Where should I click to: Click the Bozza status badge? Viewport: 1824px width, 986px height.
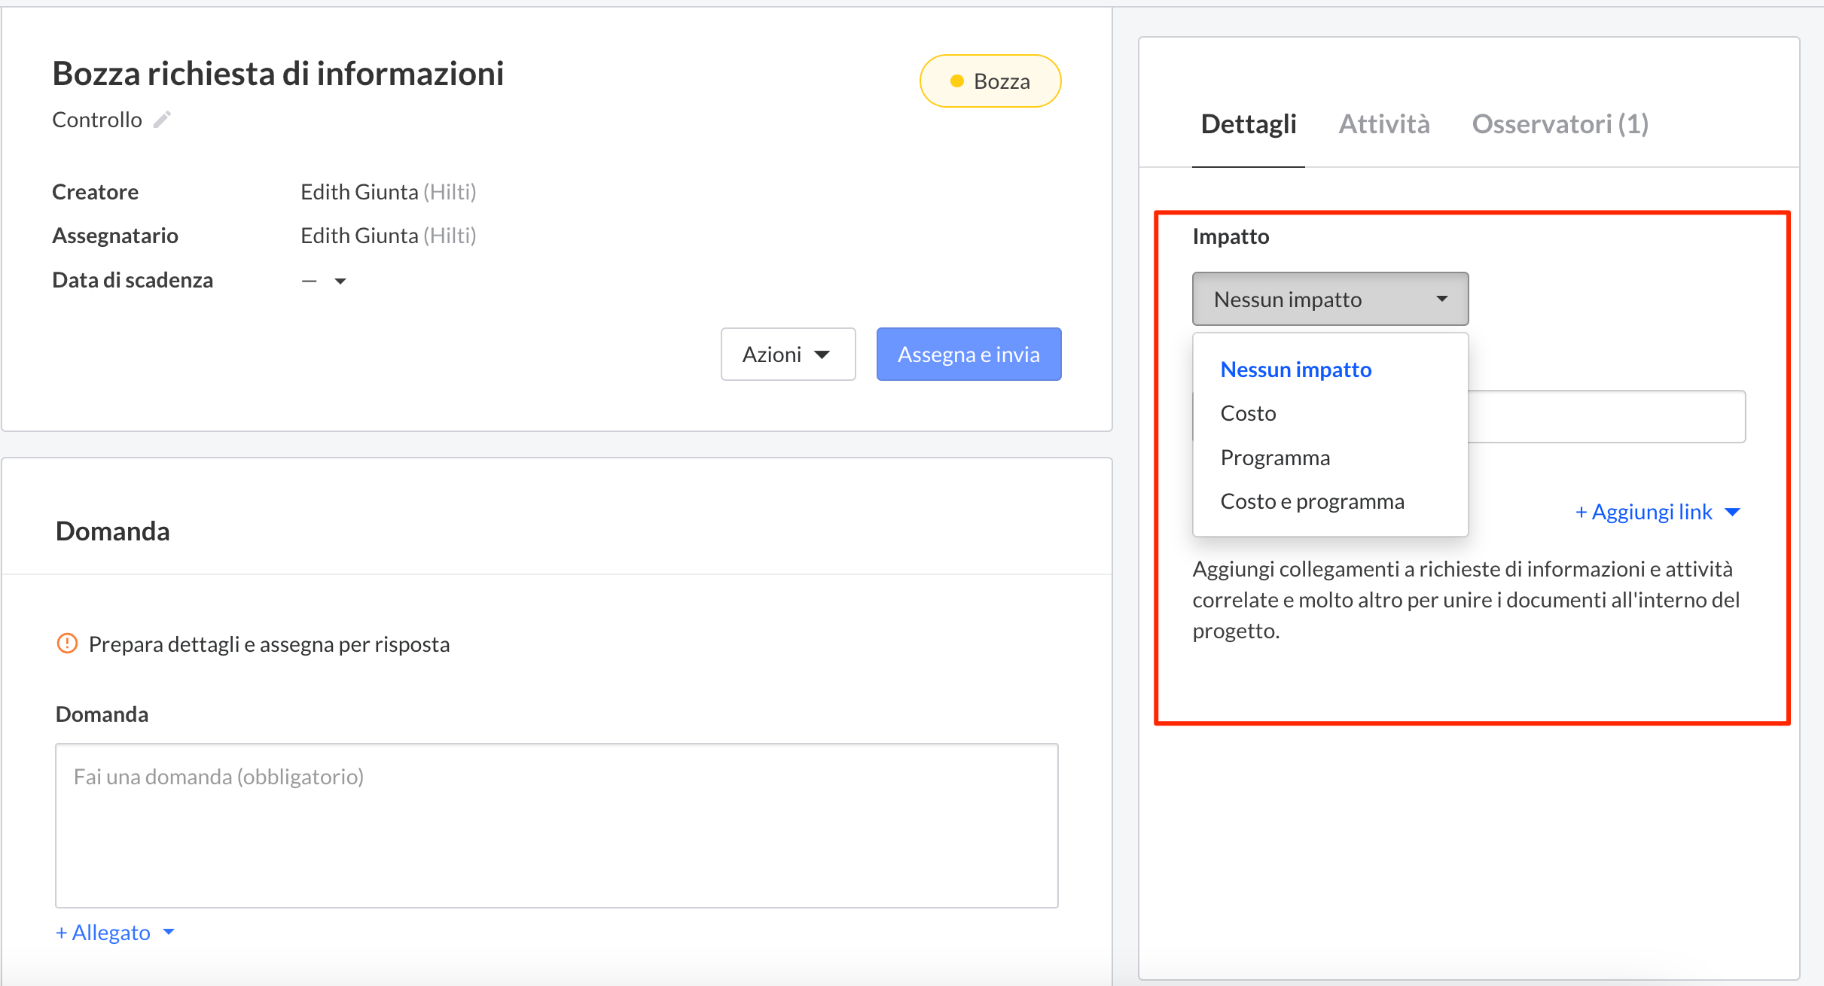coord(990,81)
